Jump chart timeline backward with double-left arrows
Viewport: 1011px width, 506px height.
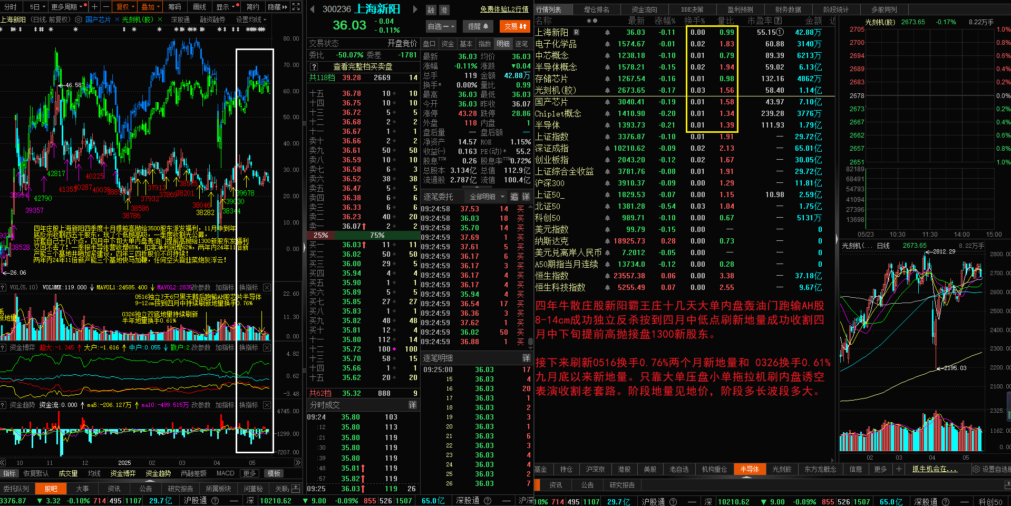(x=4, y=463)
